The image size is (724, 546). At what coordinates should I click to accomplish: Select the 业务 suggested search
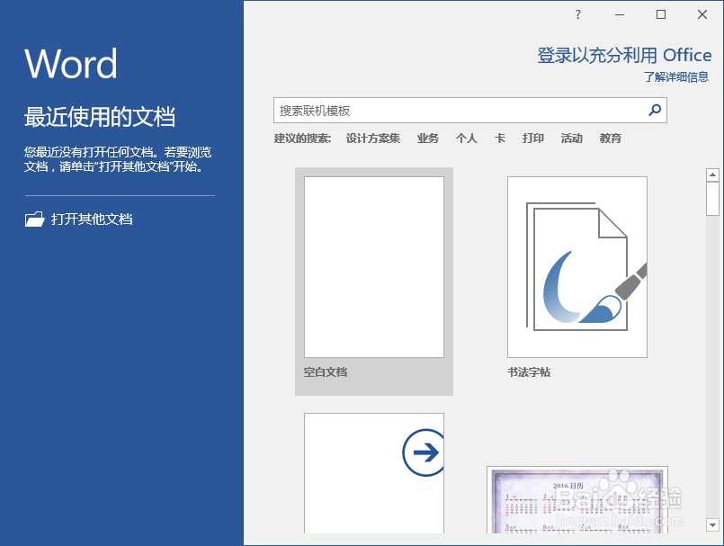click(427, 139)
